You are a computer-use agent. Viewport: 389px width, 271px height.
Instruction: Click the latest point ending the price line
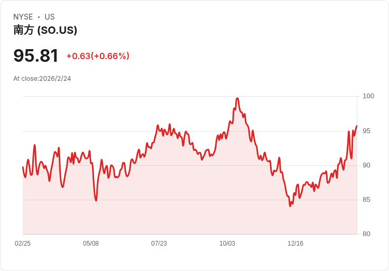tap(357, 126)
